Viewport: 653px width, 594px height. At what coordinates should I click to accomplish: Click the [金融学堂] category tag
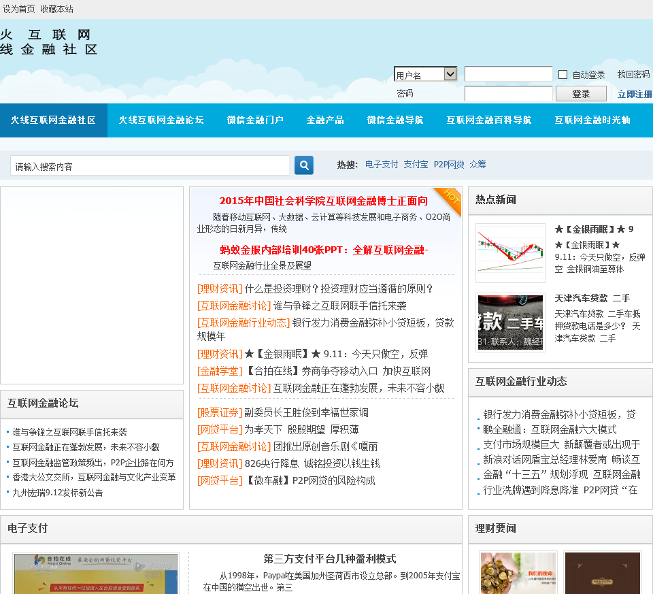pos(220,371)
